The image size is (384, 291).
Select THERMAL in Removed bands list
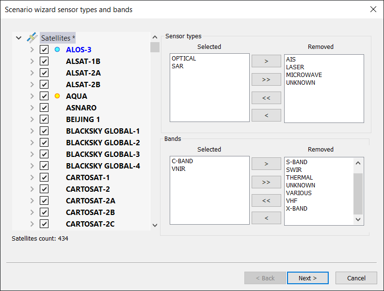click(x=299, y=178)
